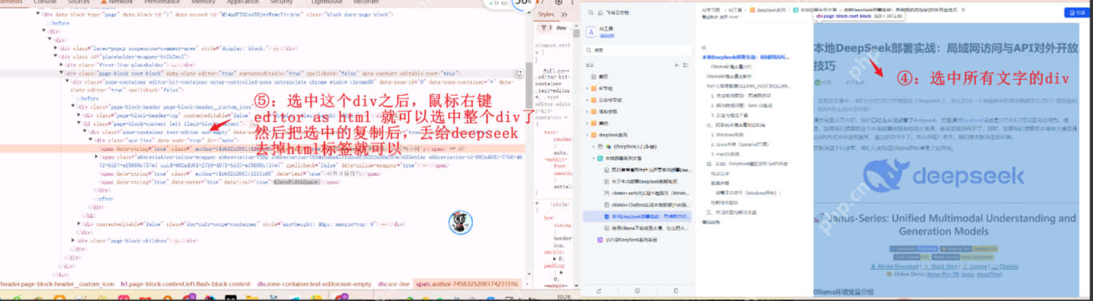Screen dimensions: 1093x301
Task: Click the sidebar search input box
Action: 636,50
